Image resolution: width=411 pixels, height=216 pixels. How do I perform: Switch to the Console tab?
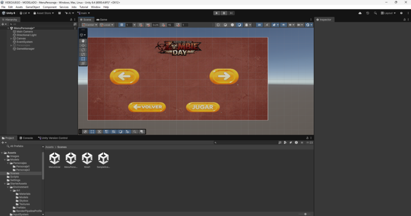pyautogui.click(x=26, y=138)
